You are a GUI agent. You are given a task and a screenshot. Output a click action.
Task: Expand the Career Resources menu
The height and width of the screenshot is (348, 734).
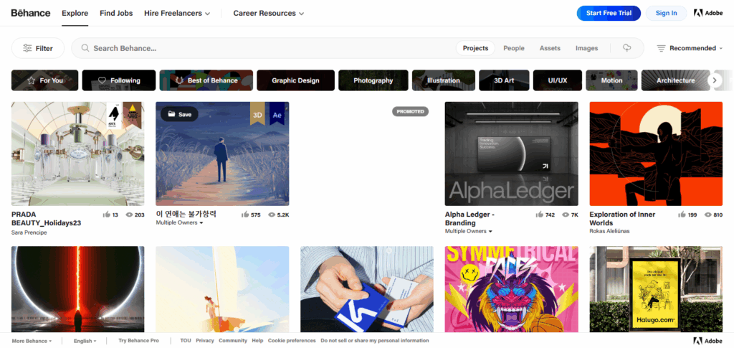[x=269, y=13]
